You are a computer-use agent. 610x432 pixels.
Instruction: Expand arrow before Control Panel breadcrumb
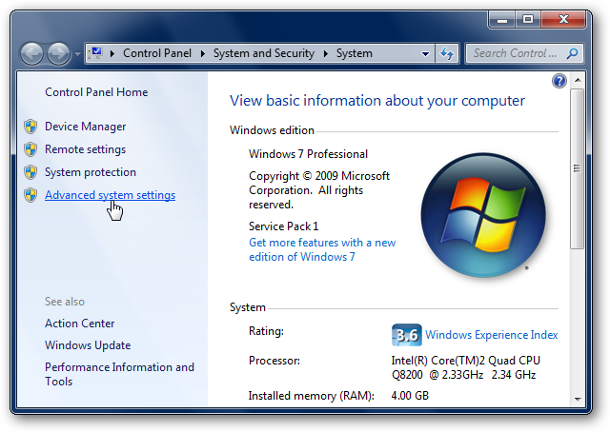click(112, 53)
